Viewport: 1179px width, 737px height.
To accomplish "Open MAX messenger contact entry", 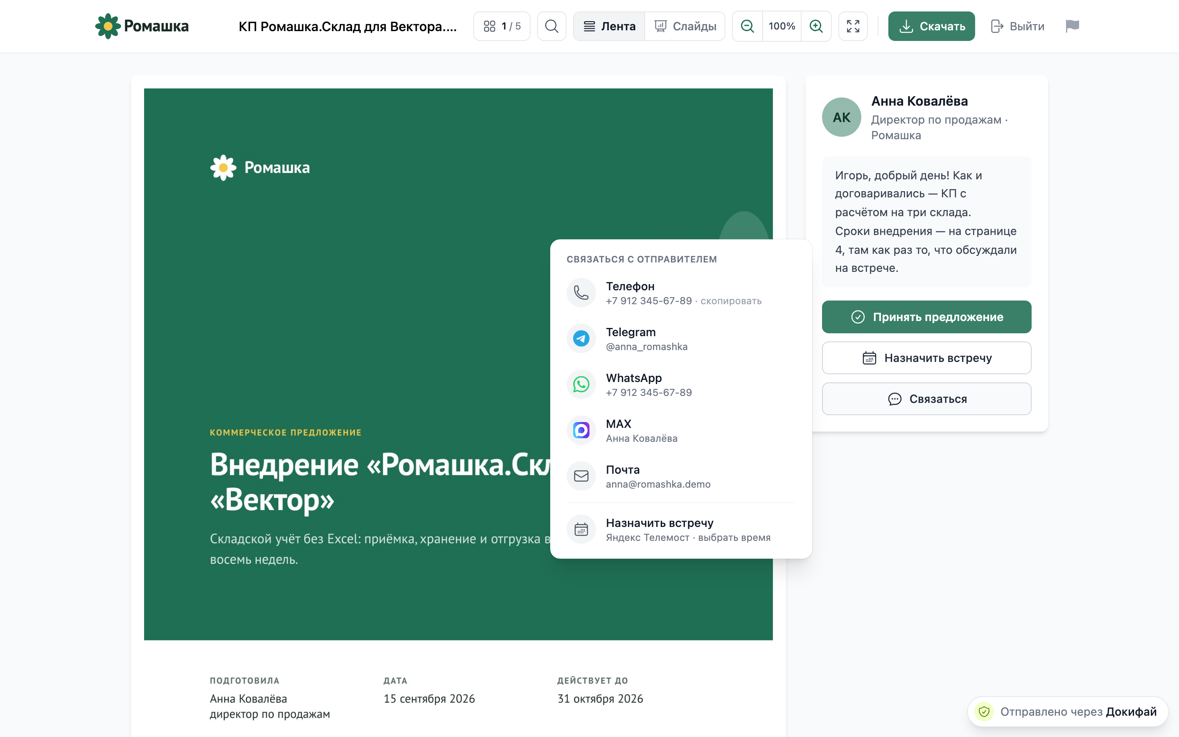I will click(681, 430).
